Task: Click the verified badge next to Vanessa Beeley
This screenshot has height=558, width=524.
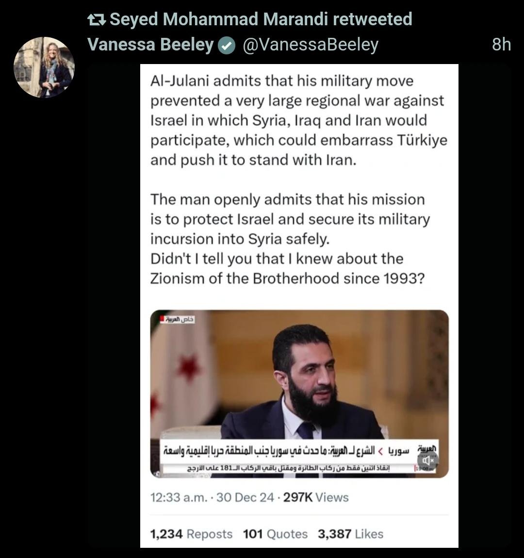Action: click(x=226, y=46)
